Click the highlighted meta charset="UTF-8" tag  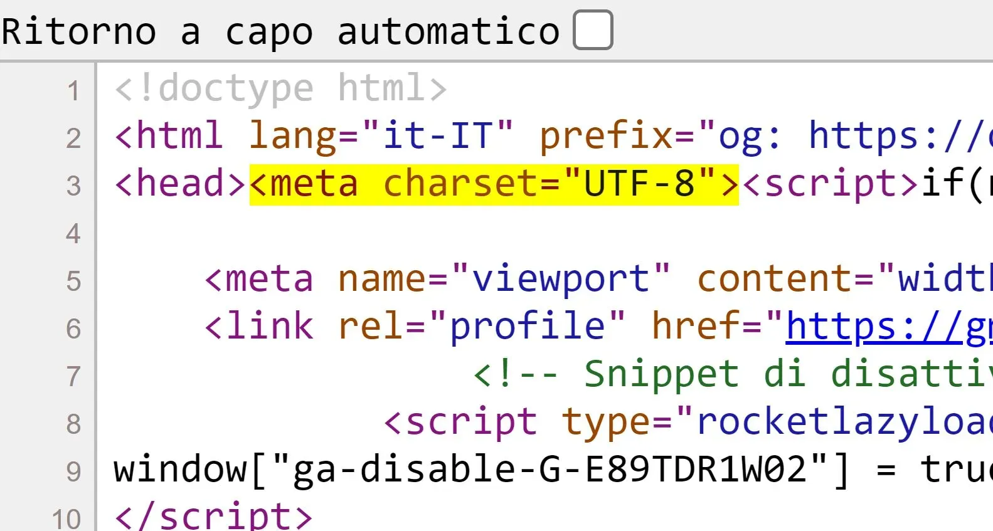pyautogui.click(x=494, y=184)
